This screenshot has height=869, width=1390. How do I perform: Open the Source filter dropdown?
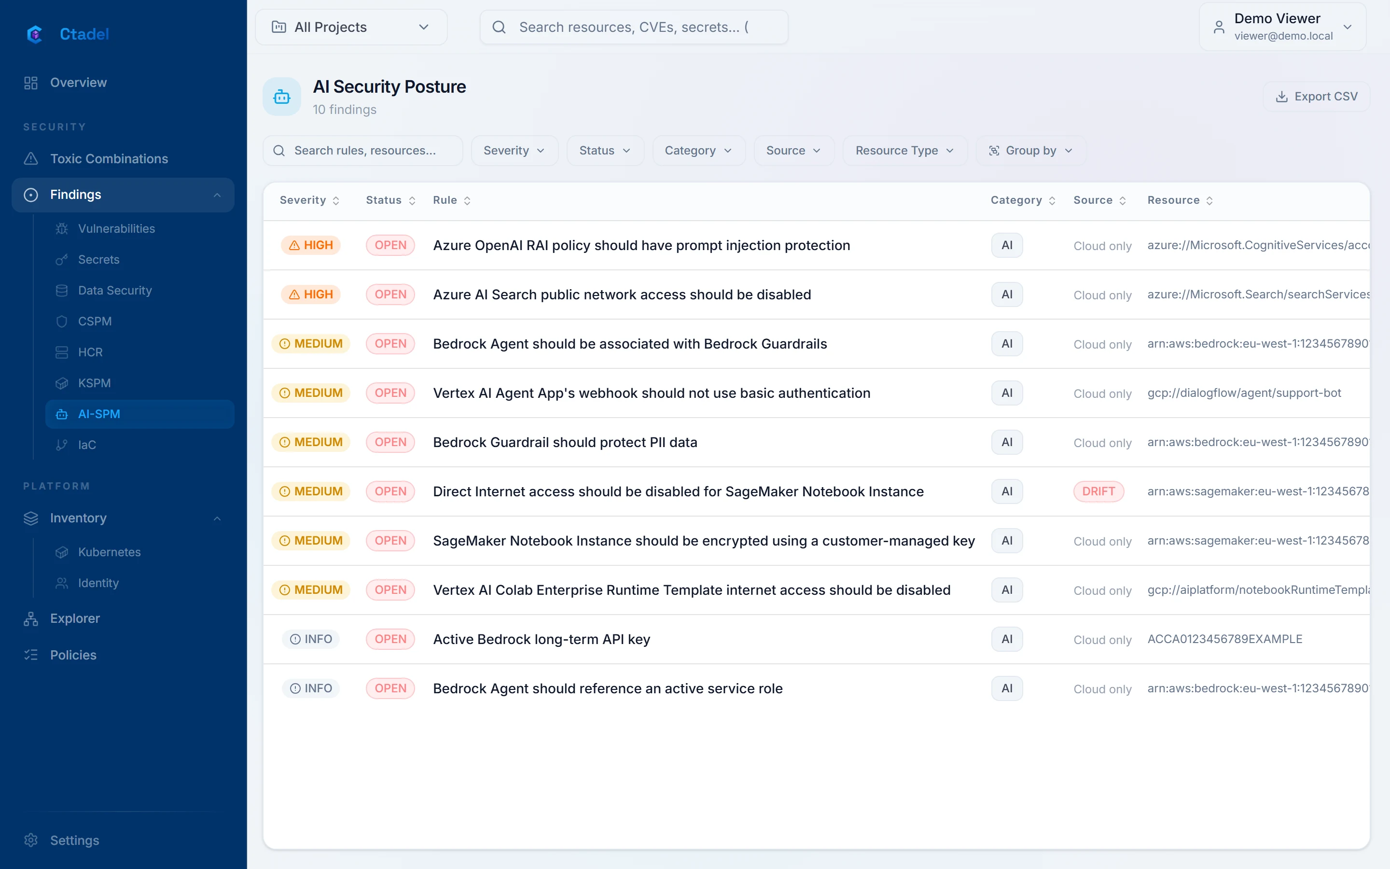click(794, 151)
